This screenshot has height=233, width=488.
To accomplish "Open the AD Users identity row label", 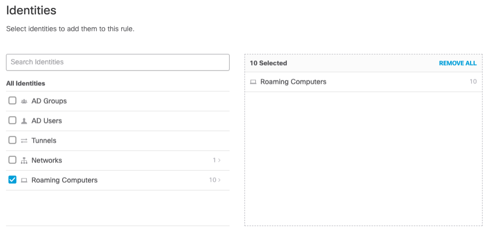I will click(x=47, y=121).
